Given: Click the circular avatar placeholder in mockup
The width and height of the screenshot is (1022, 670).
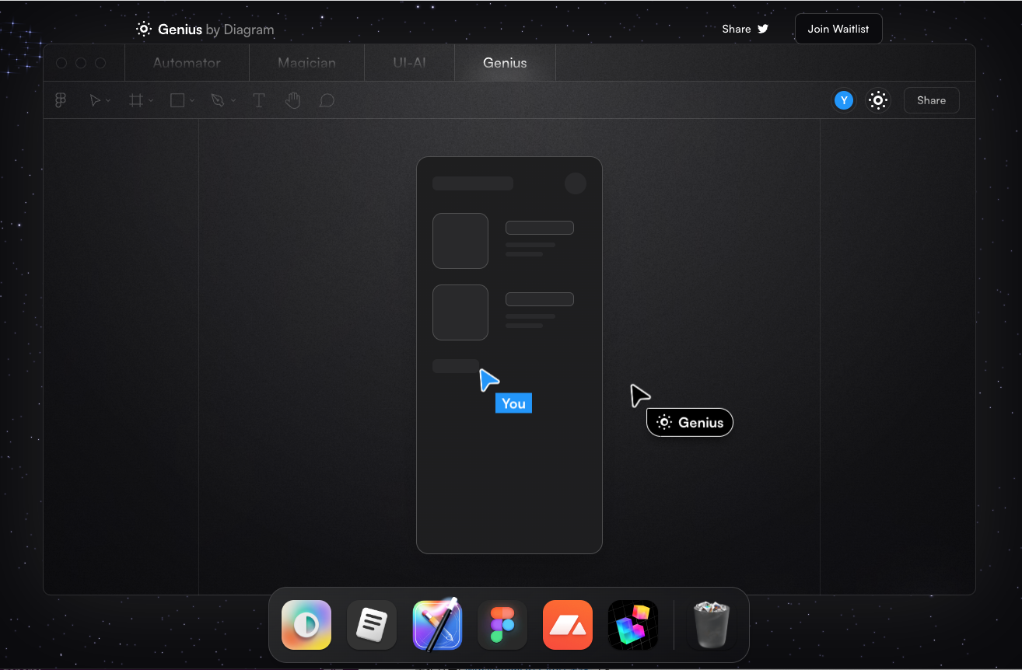Looking at the screenshot, I should (576, 183).
